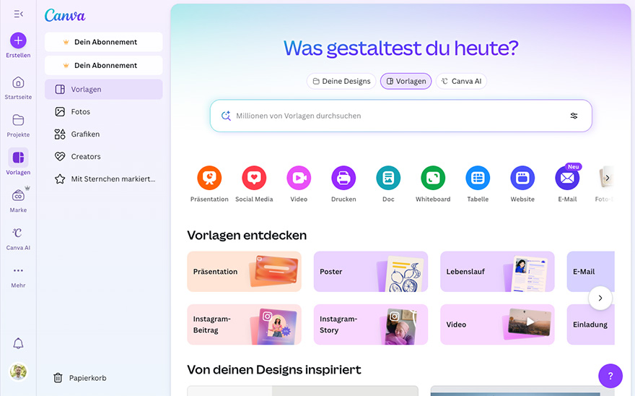
Task: Open the second Dein Abonnement button
Action: click(x=104, y=65)
